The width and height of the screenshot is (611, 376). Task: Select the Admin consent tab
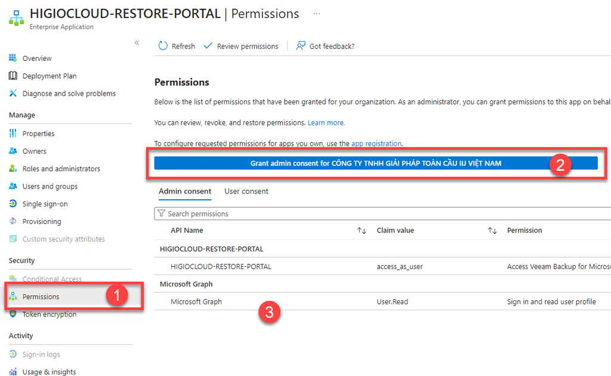tap(185, 192)
